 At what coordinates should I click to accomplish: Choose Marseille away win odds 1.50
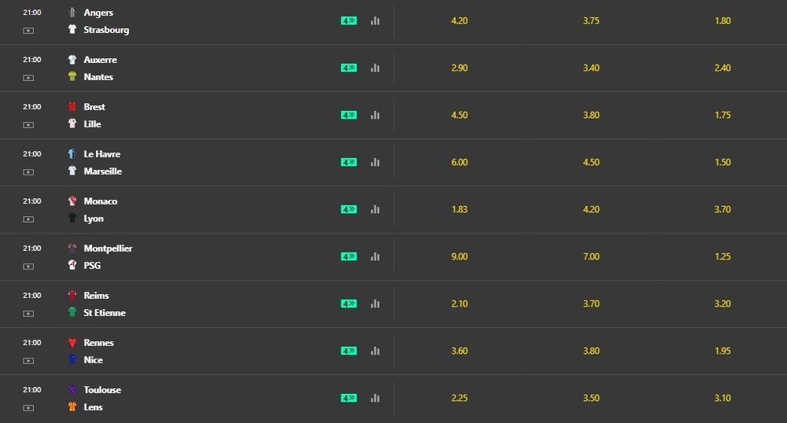[723, 162]
